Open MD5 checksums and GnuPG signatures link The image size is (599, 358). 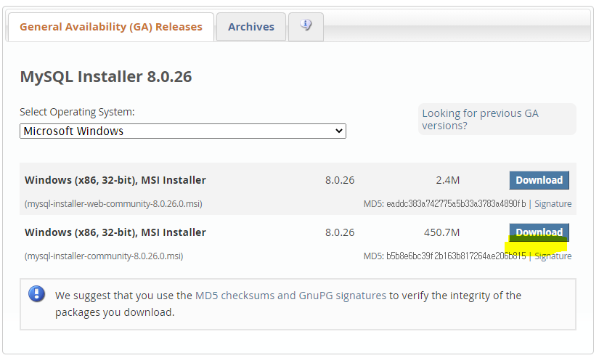point(290,296)
